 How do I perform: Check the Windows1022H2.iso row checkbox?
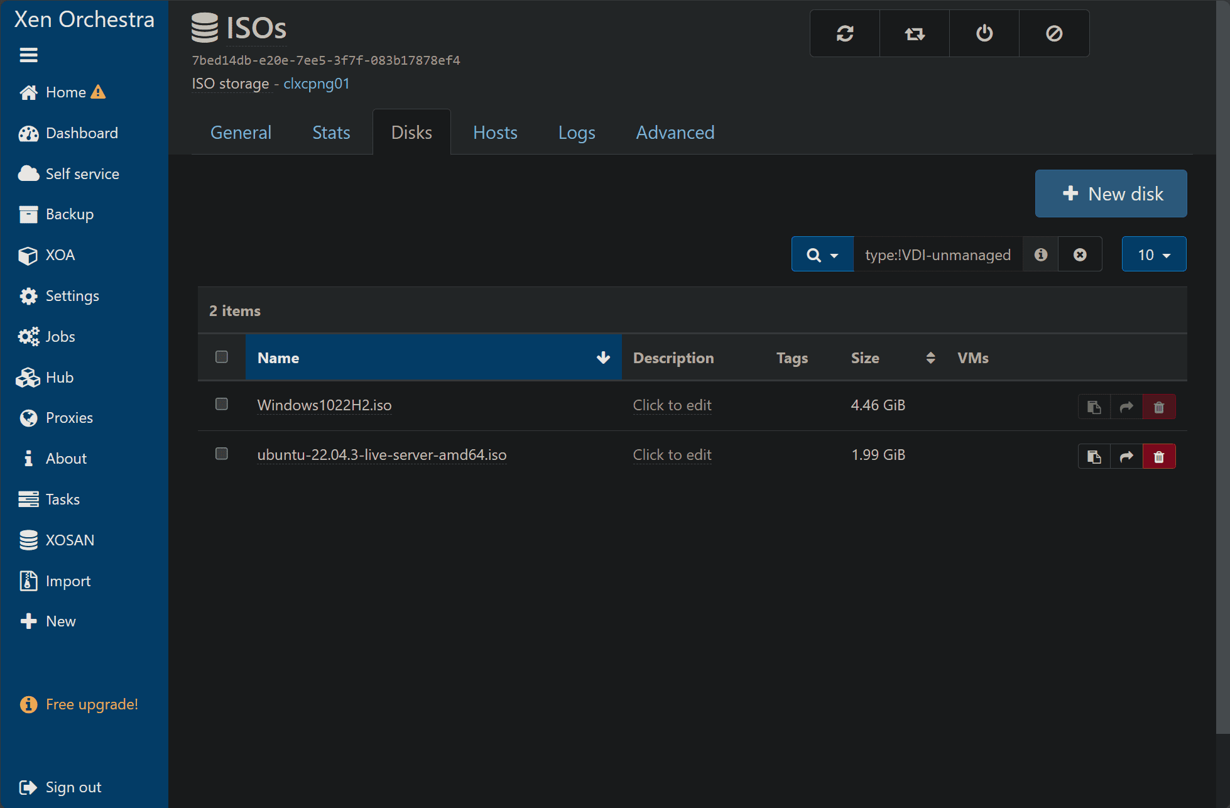[x=222, y=404]
